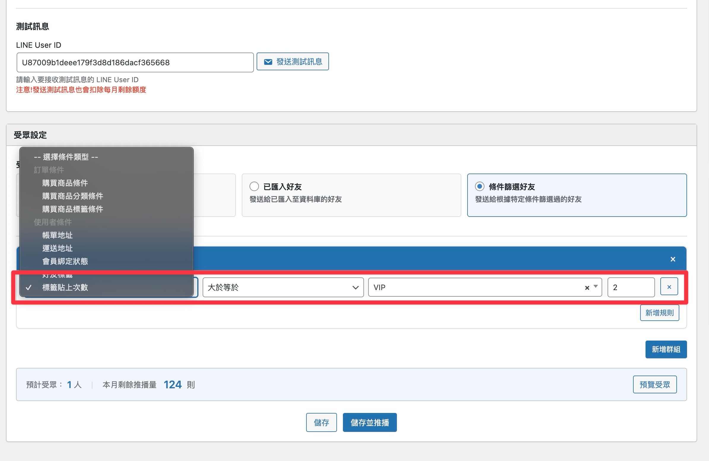Choose 購買商品分類條件 option
The width and height of the screenshot is (709, 461).
click(73, 196)
